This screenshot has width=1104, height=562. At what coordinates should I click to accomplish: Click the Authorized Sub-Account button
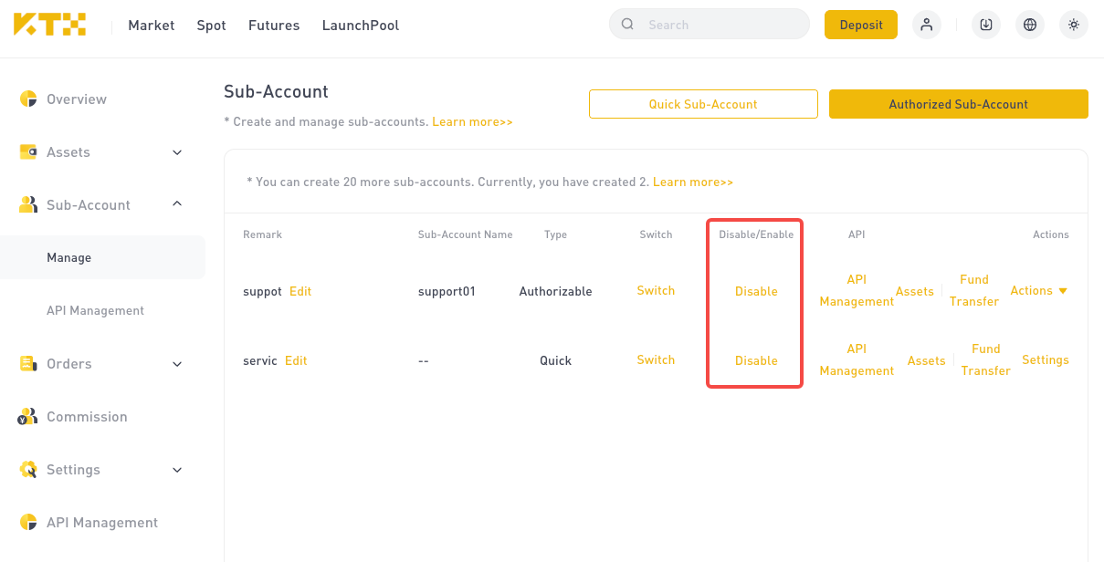click(959, 104)
